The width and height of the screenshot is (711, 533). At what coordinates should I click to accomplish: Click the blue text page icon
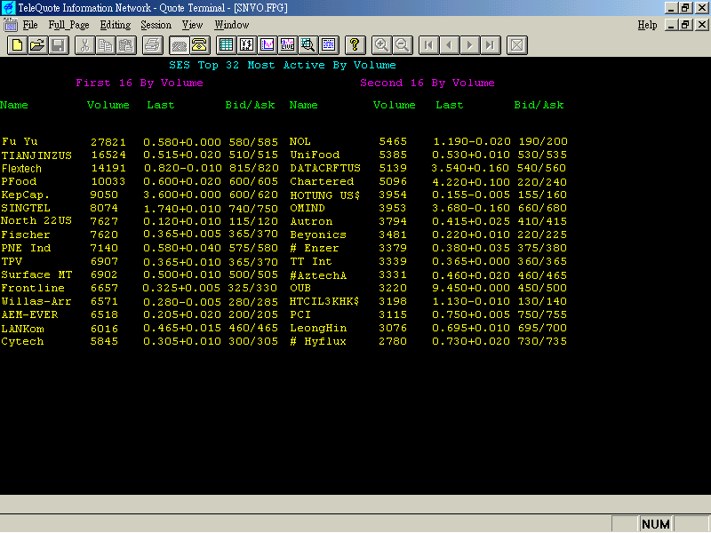[x=329, y=45]
